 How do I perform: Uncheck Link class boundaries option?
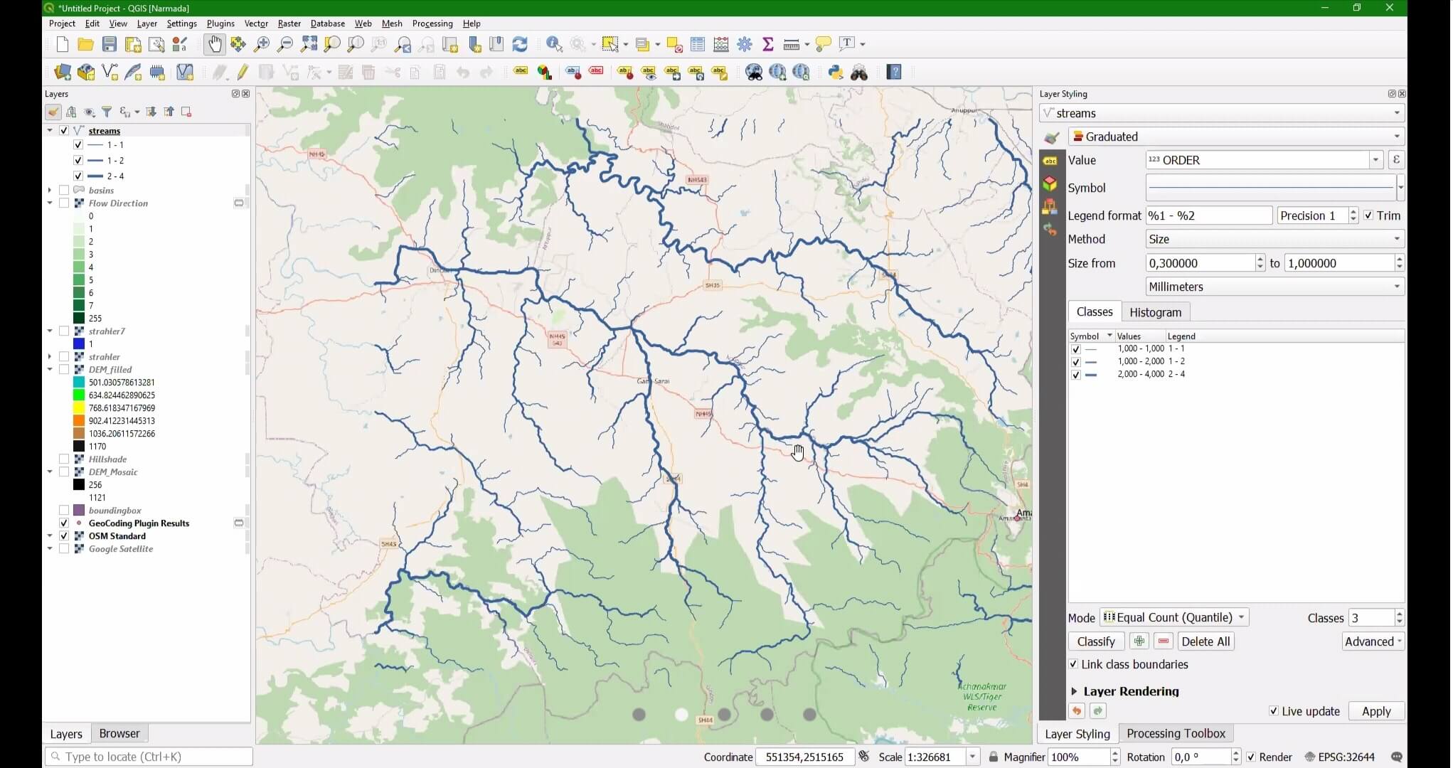pyautogui.click(x=1074, y=664)
